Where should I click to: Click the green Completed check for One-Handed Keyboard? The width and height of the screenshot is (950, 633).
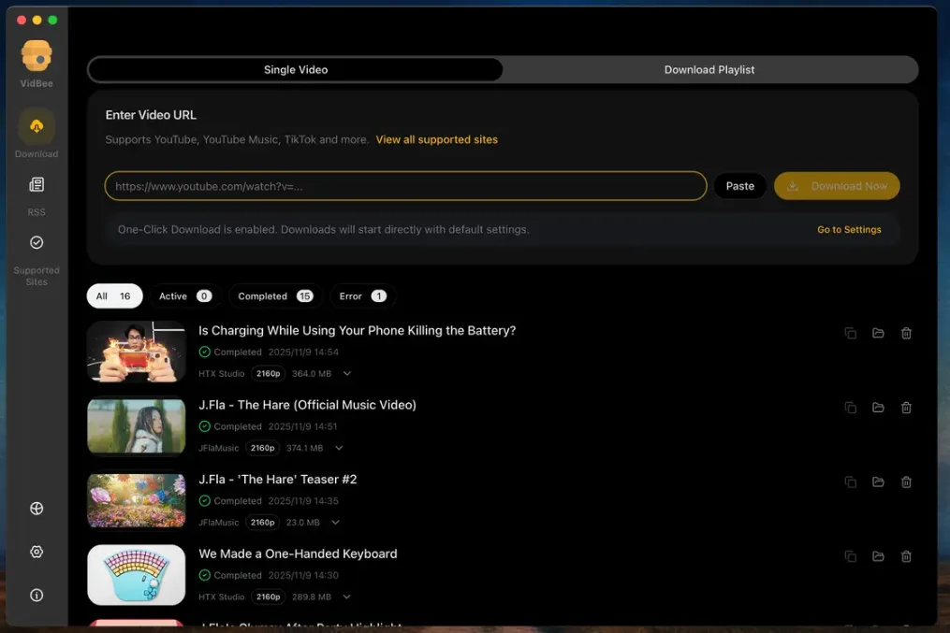point(205,575)
